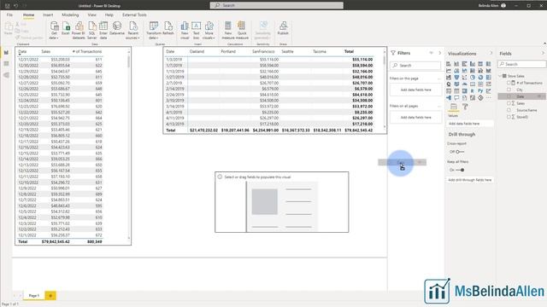The width and height of the screenshot is (547, 307).
Task: Open the External Tools tab
Action: coord(134,15)
